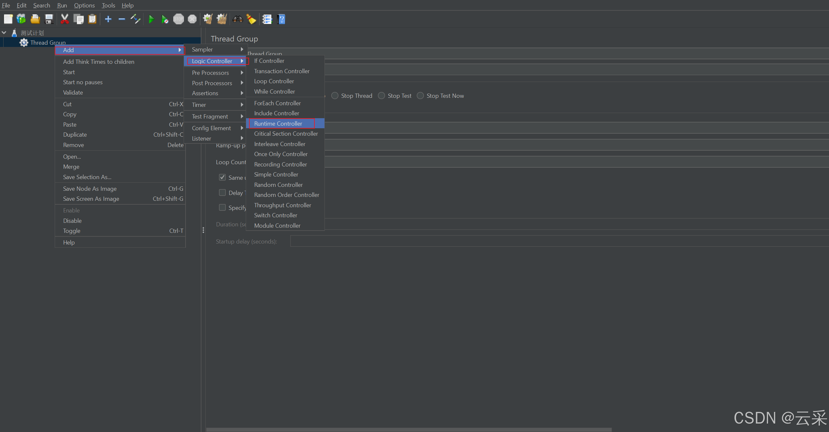Choose Once Only Controller entry
The image size is (829, 432).
(285, 154)
